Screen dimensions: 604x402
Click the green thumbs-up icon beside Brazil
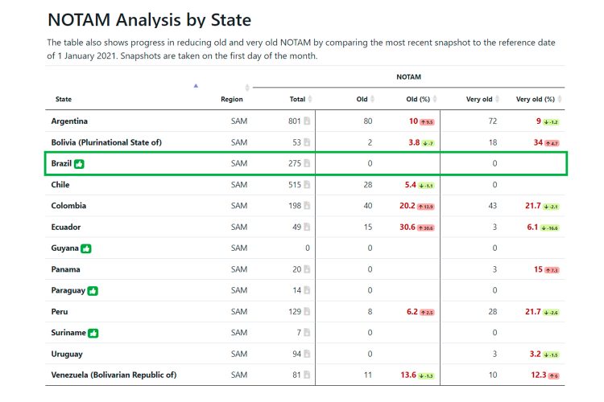tap(79, 164)
